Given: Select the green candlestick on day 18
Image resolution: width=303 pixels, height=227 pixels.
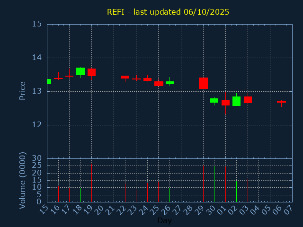Looking at the screenshot, I should [80, 71].
